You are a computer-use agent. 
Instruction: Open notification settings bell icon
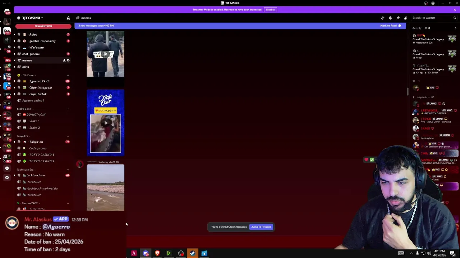390,18
